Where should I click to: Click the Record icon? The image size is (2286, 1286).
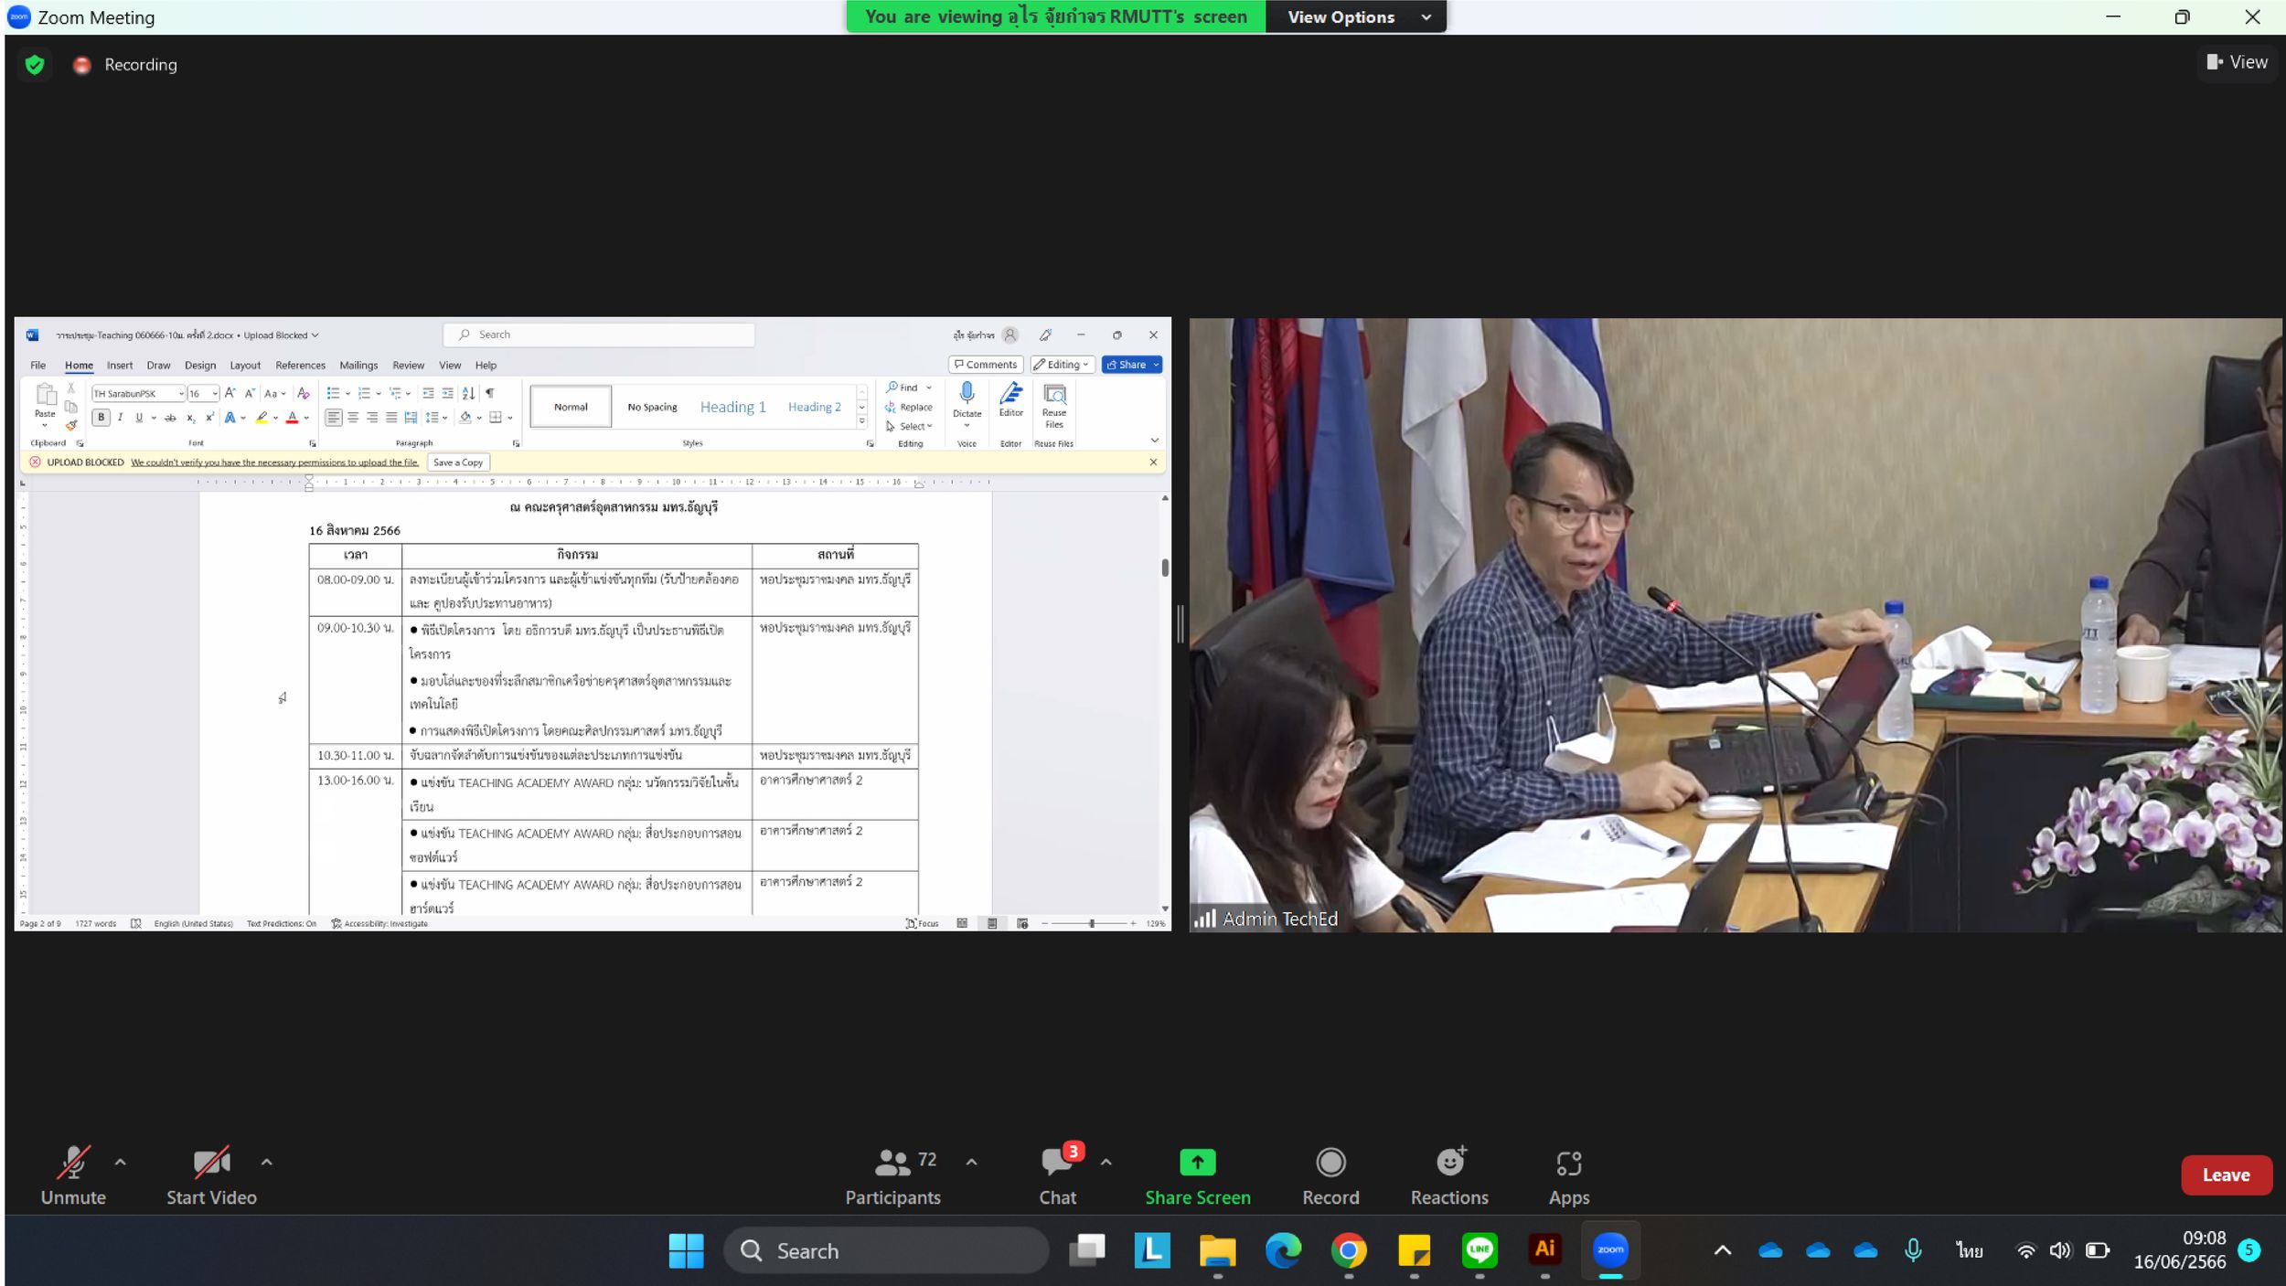pos(1330,1163)
